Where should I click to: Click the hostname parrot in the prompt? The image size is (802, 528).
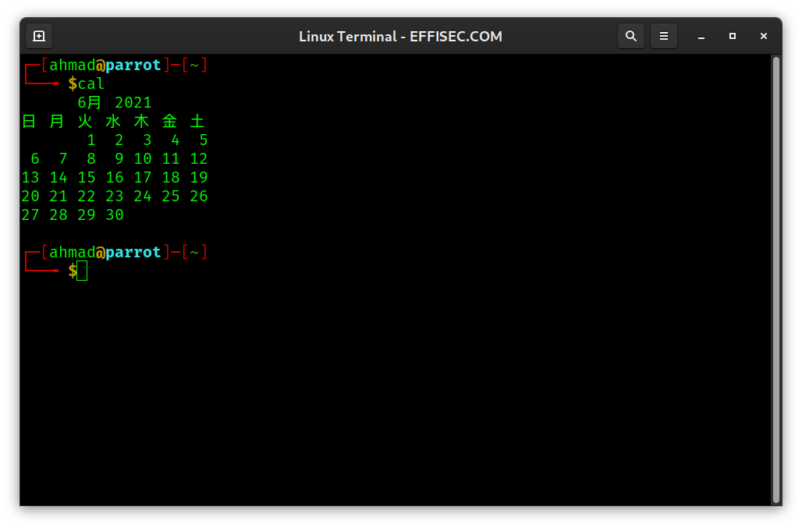point(133,65)
